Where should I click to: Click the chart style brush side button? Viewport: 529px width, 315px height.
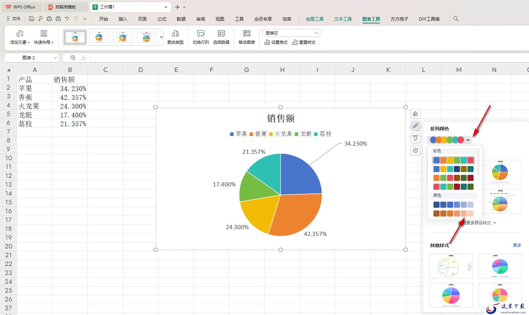click(415, 126)
